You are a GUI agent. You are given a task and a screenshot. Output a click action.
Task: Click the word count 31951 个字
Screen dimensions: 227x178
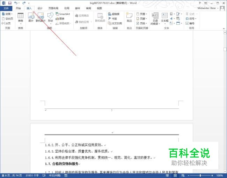pos(32,176)
